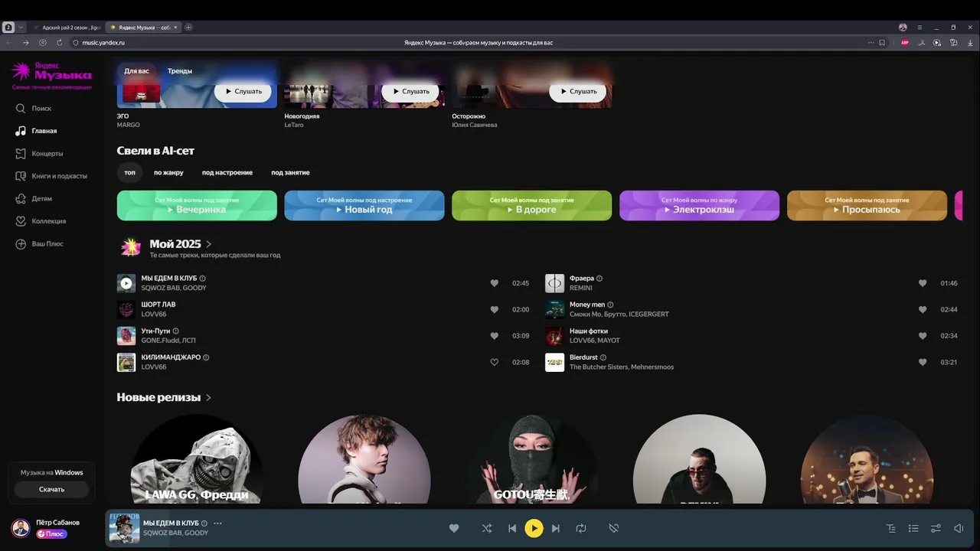Select the по жанру filter
980x551 pixels.
pos(168,173)
